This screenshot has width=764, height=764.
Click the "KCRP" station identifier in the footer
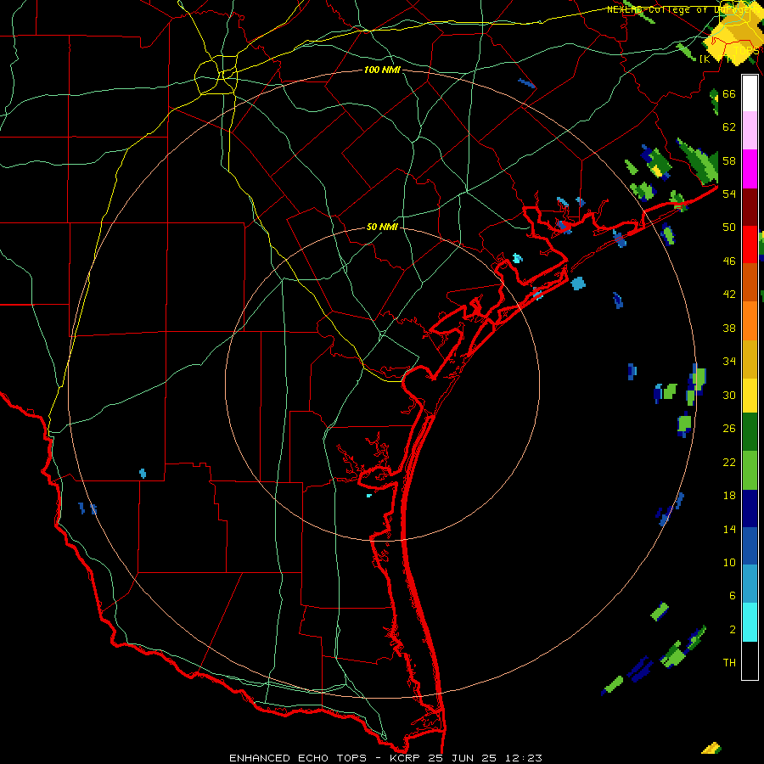pos(407,758)
